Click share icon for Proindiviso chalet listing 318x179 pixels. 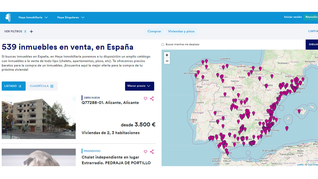(x=152, y=152)
